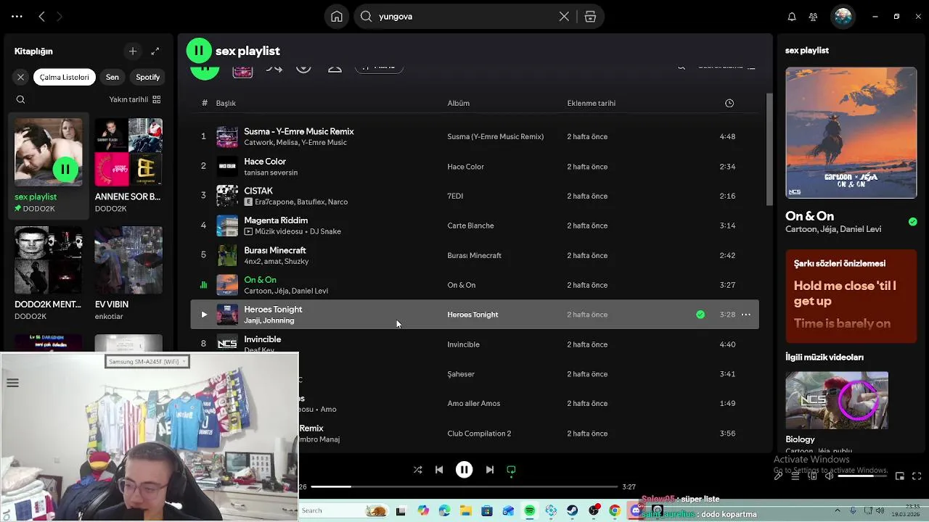929x522 pixels.
Task: Open the three-dot Spotify app menu
Action: [17, 16]
